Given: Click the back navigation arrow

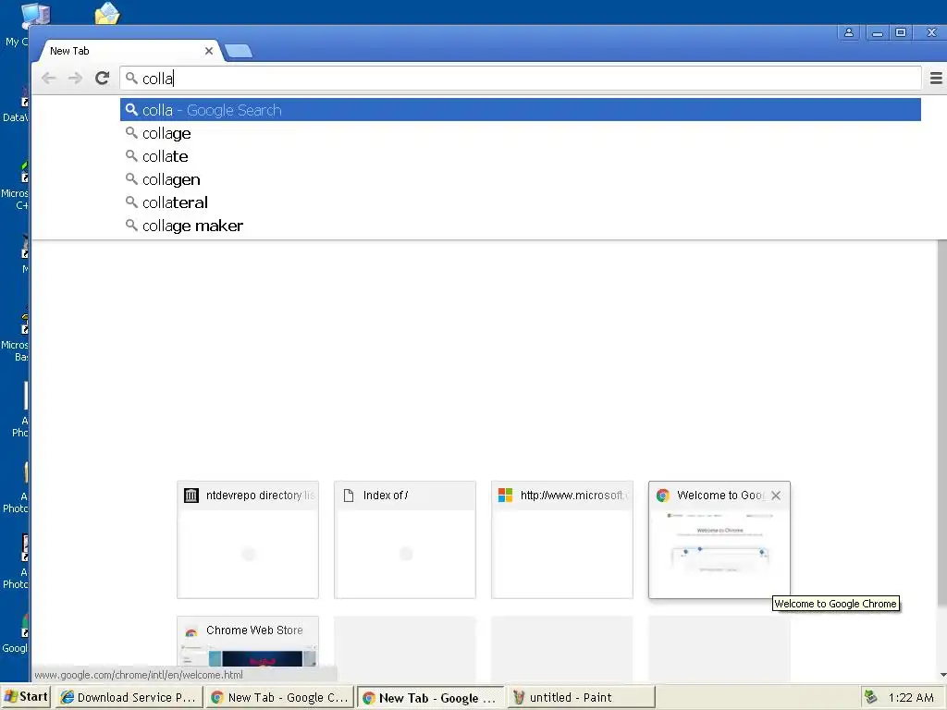Looking at the screenshot, I should coord(49,78).
